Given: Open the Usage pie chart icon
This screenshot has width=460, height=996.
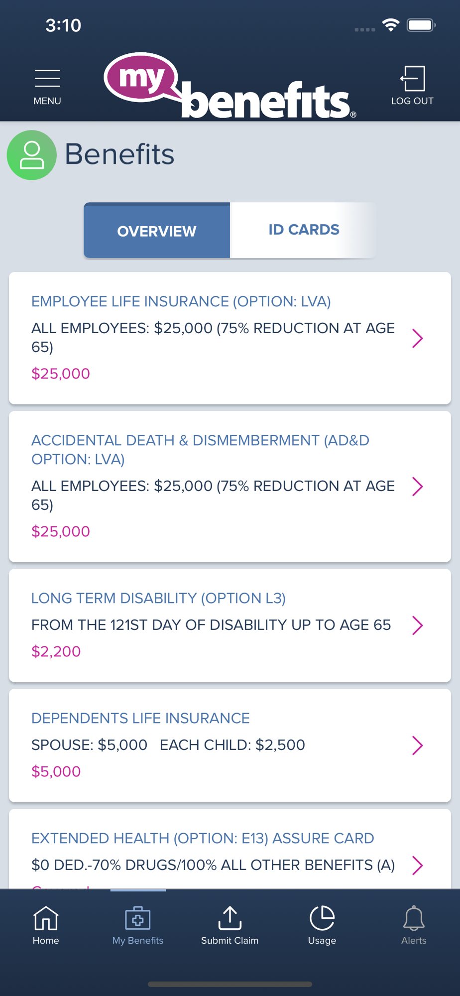Looking at the screenshot, I should [322, 918].
